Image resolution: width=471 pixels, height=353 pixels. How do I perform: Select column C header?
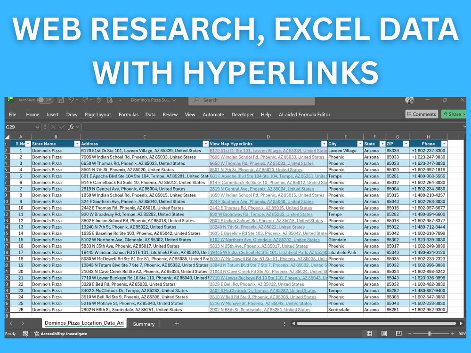pyautogui.click(x=145, y=137)
